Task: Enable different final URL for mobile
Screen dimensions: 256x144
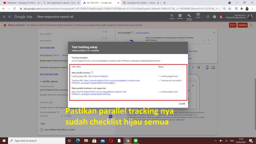Action: point(42,130)
